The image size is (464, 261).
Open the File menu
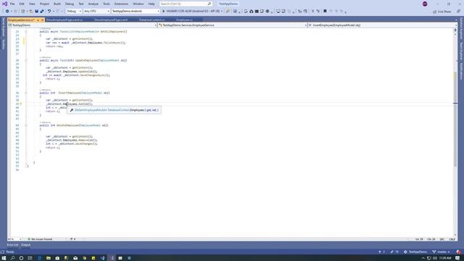[x=12, y=4]
